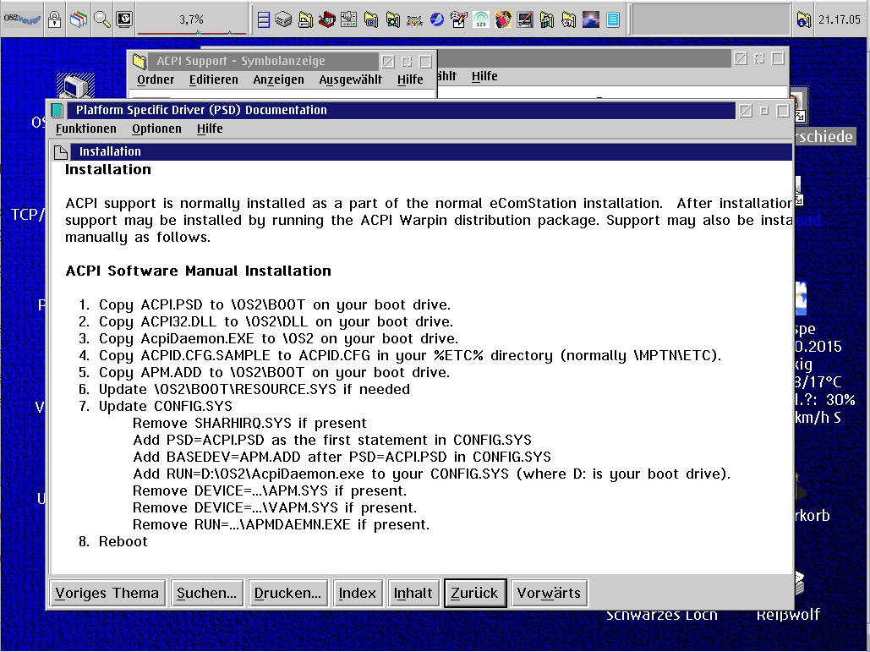Open the OS/2 Warp menu button
Viewport: 870px width, 652px height.
click(x=22, y=19)
